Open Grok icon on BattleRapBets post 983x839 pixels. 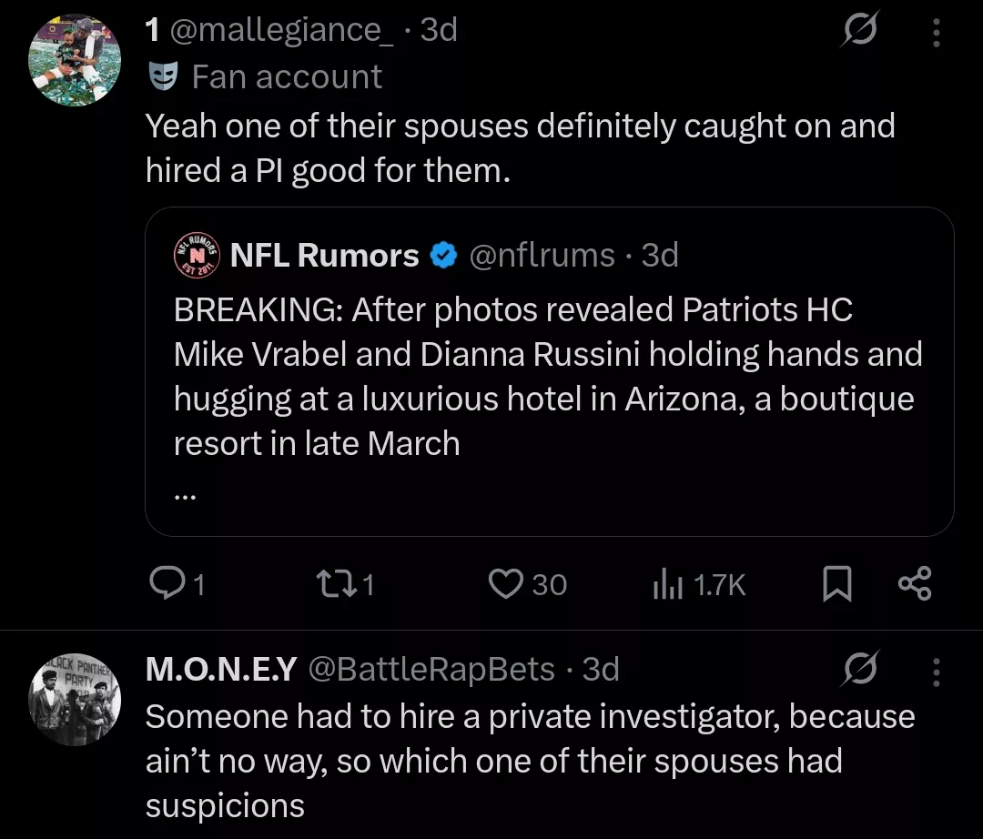[x=858, y=672]
